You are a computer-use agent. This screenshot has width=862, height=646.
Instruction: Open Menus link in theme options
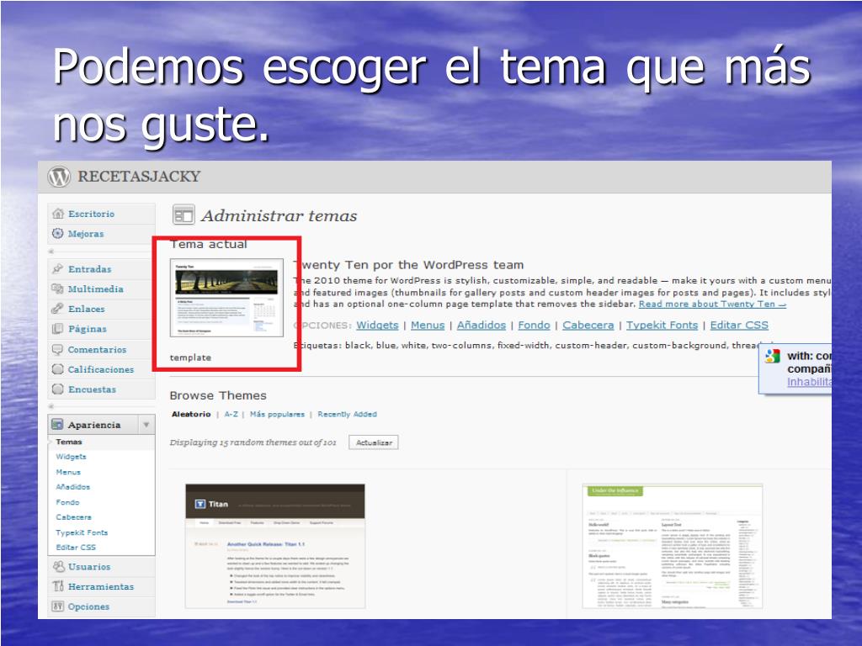428,326
